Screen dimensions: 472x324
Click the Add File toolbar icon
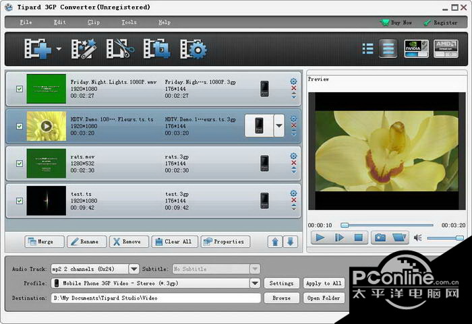pos(37,49)
